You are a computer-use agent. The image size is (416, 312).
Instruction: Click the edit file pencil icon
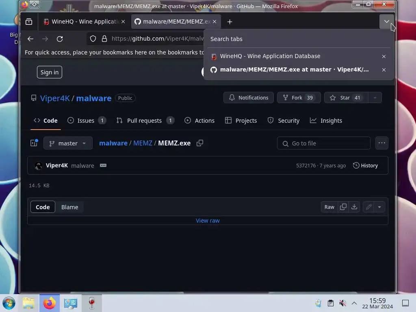368,207
